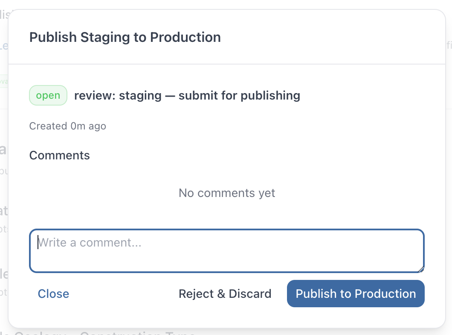Click the dialog title Publish Staging to Production

point(125,37)
